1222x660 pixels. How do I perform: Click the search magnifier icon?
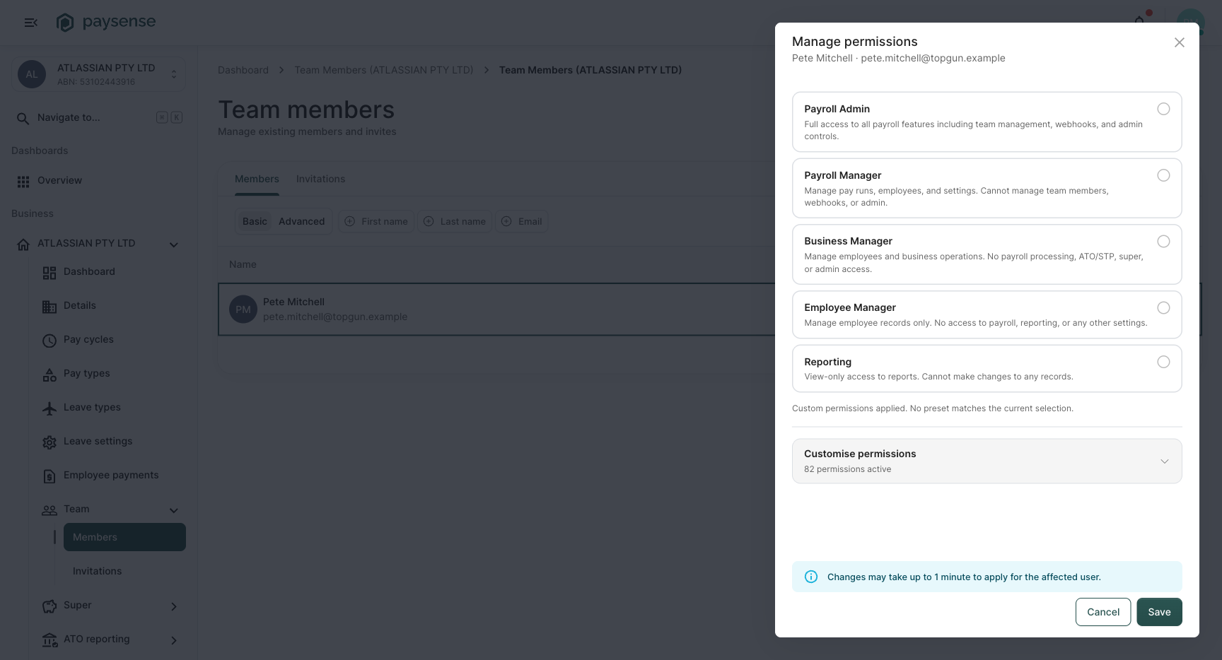coord(23,118)
